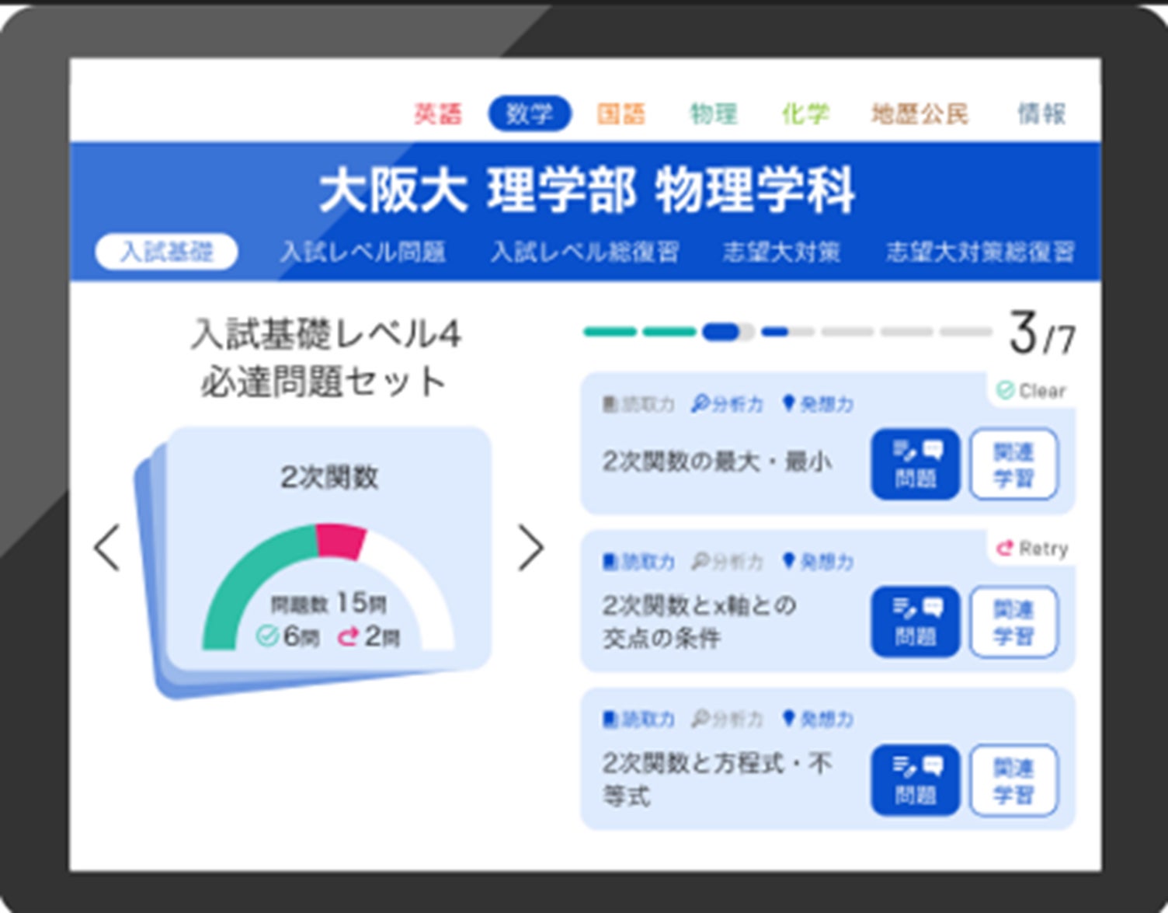
Task: Click the 3/7 page counter
Action: 1041,333
